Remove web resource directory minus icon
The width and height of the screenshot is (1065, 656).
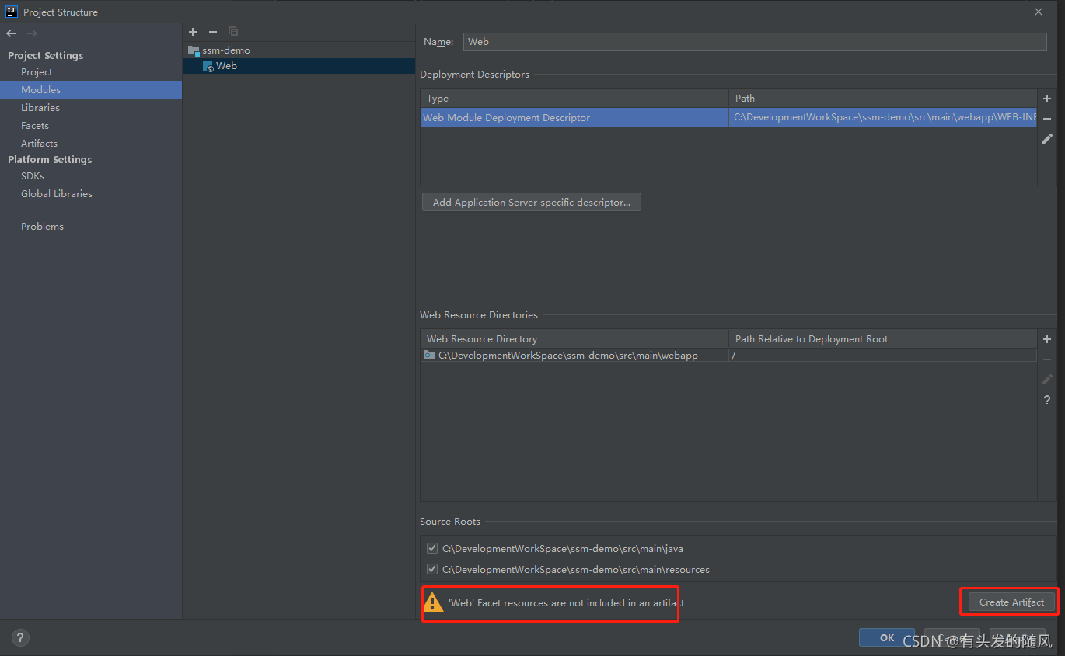click(1047, 359)
